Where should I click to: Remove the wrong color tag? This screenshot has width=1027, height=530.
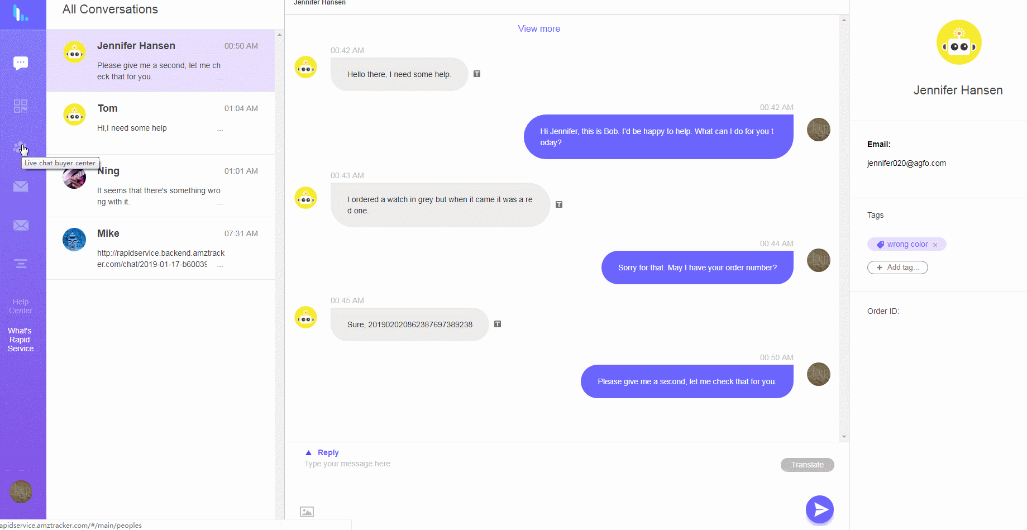coord(935,244)
